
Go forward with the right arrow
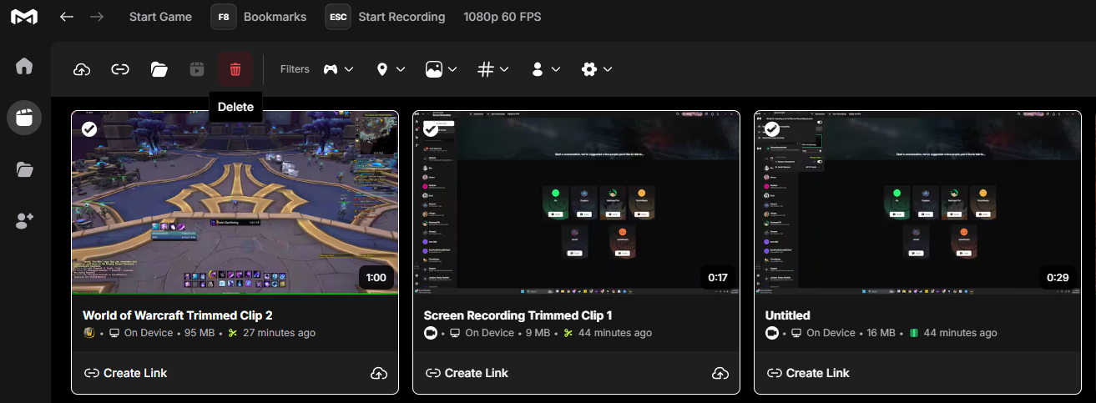click(97, 17)
